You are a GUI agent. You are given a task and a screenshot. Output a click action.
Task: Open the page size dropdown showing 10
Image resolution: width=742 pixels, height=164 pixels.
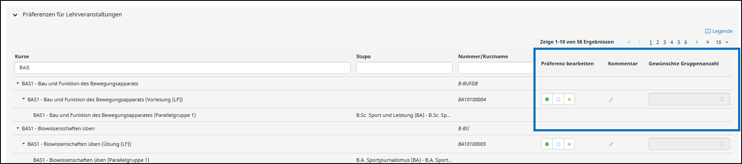point(722,42)
